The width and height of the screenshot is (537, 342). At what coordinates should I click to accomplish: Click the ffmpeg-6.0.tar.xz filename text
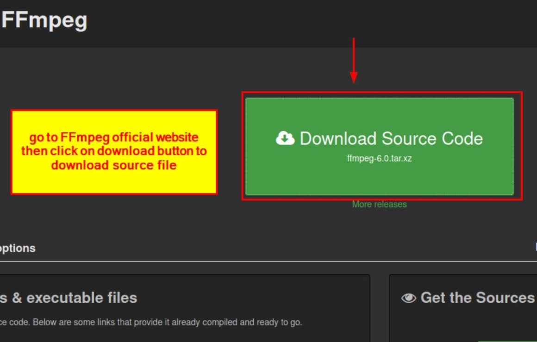point(379,158)
